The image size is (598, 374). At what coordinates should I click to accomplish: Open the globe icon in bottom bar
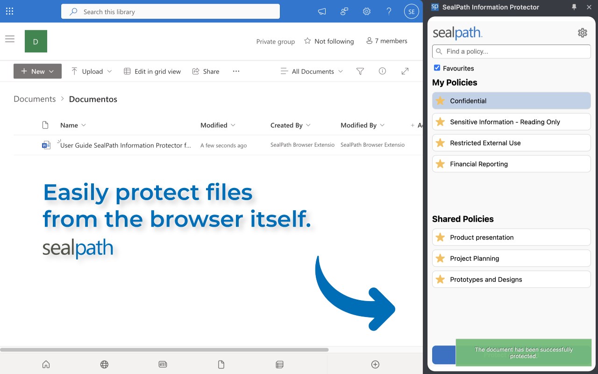coord(104,364)
